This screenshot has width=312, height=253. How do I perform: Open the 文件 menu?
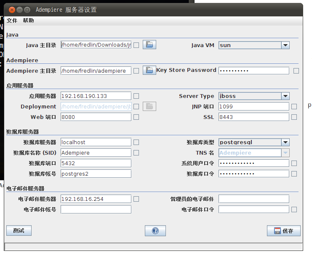click(x=12, y=21)
